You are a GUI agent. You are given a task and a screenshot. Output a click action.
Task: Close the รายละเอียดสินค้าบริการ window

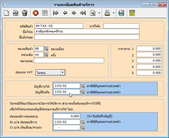coord(163,5)
